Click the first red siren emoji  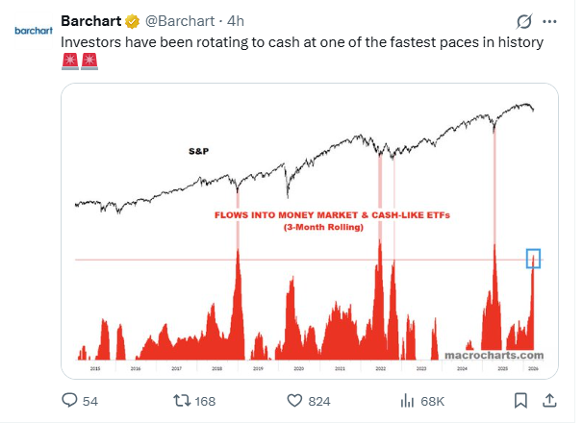click(x=69, y=62)
